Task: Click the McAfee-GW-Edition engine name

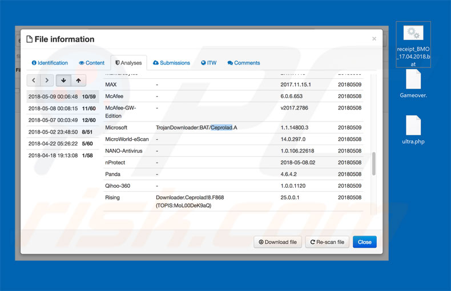Action: pyautogui.click(x=120, y=112)
